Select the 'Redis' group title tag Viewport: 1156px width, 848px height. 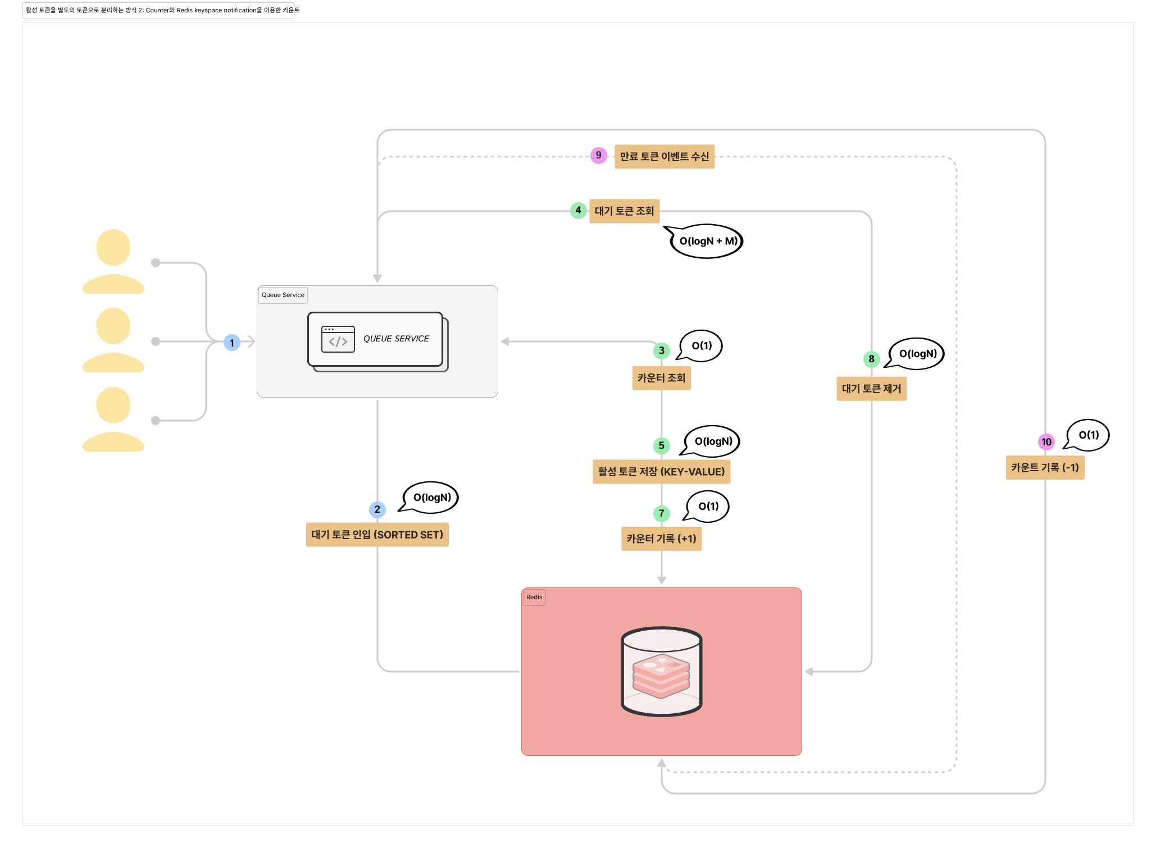click(x=534, y=597)
